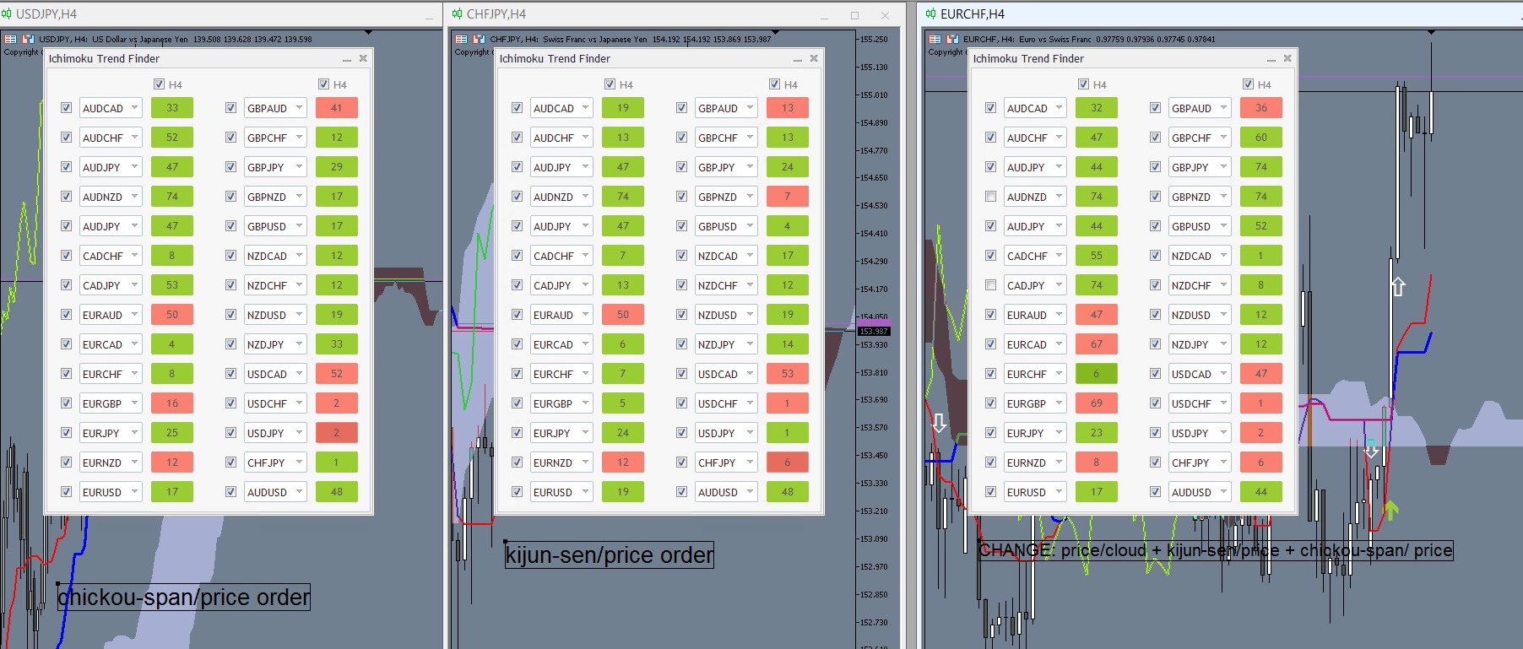Click 155.250 price level on CHFJPY scale
Viewport: 1523px width, 649px height.
click(875, 39)
